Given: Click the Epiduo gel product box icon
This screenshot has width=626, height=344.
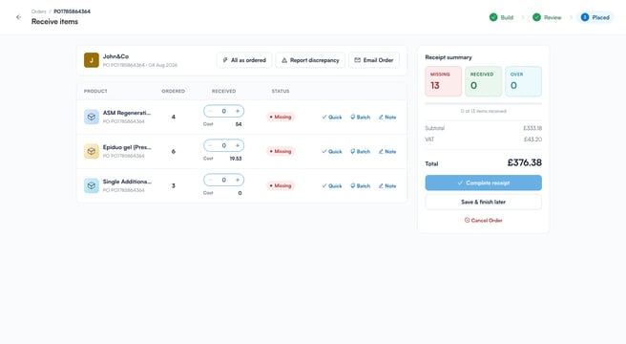Looking at the screenshot, I should (92, 151).
